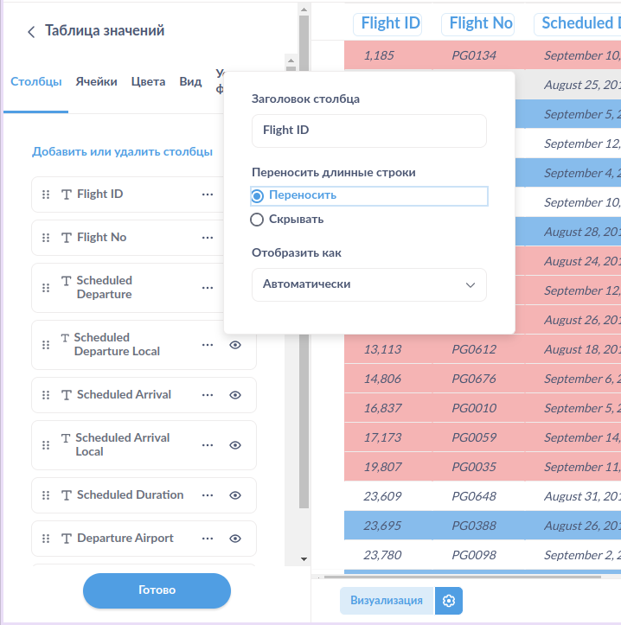Screen dimensions: 621x625
Task: Open the settings gear next to Визуализация
Action: (449, 601)
